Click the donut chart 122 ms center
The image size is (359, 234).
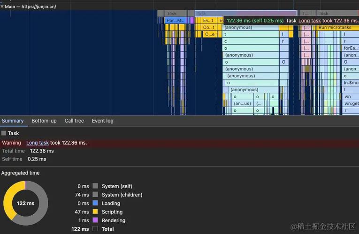point(26,203)
